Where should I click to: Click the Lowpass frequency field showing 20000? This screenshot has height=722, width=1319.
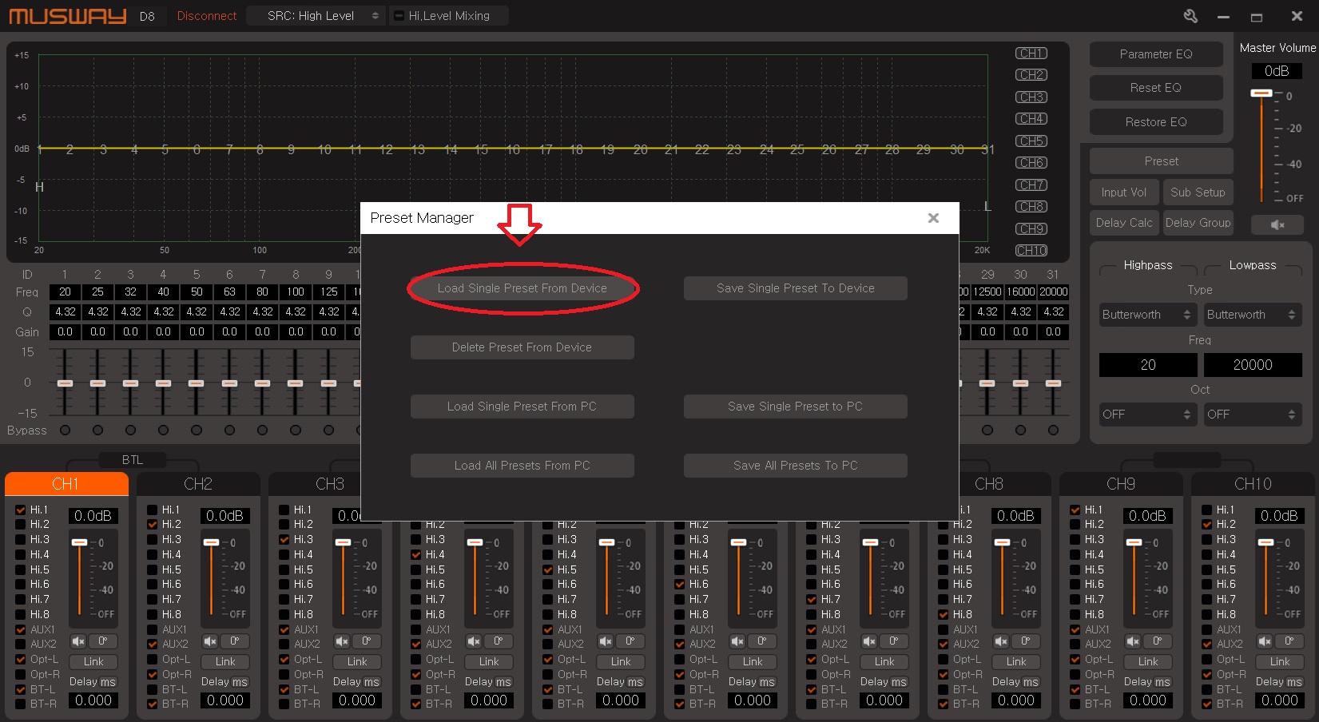(x=1253, y=365)
